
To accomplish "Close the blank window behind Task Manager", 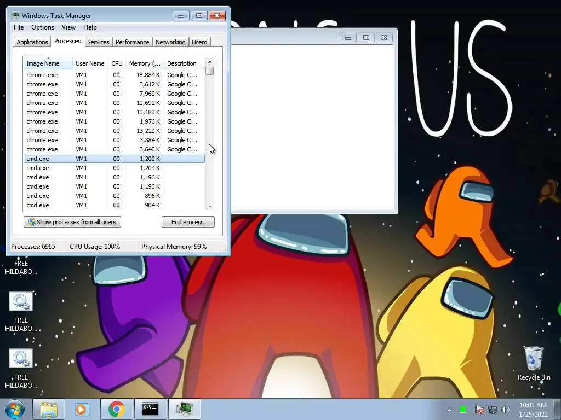I will (x=384, y=38).
